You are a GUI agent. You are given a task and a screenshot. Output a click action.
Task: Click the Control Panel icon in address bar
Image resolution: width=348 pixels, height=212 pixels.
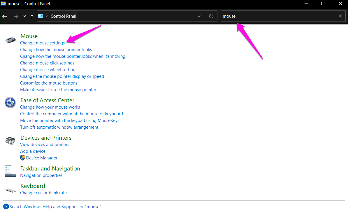tap(41, 16)
